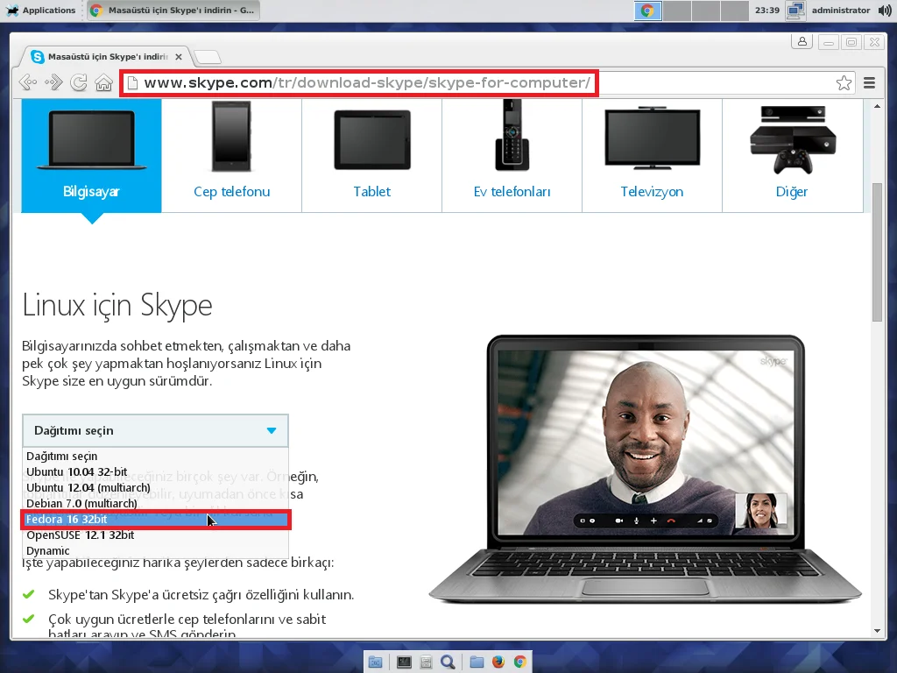897x673 pixels.
Task: Reload the Skype download page
Action: point(78,83)
